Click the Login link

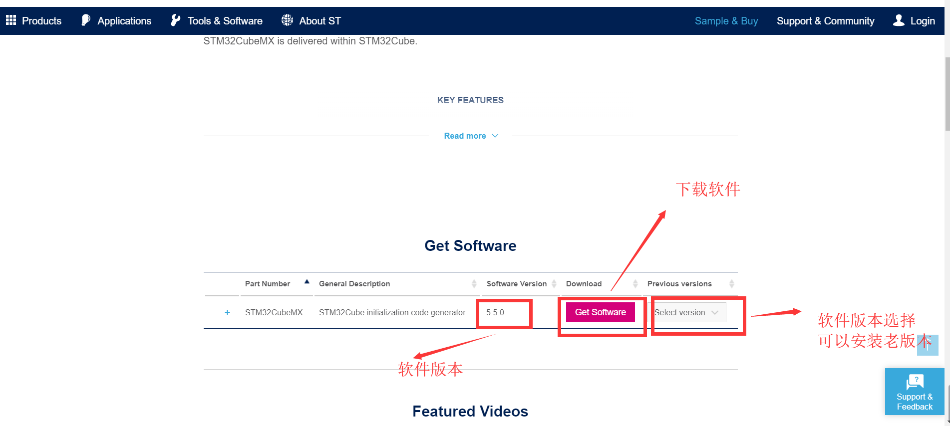pos(922,21)
